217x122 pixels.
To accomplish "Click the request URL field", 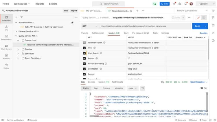I will point(145,26).
